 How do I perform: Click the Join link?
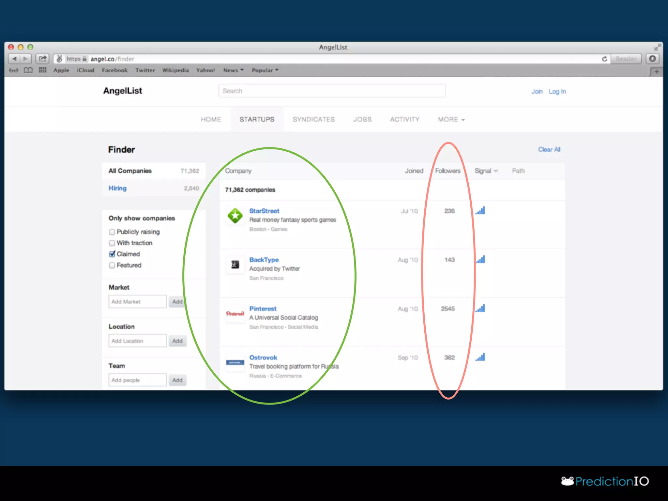tap(537, 92)
